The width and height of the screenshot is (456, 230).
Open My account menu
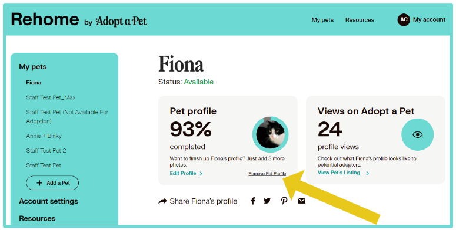click(x=430, y=20)
